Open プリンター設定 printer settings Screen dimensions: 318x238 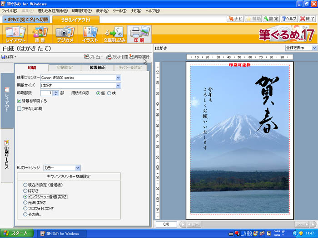coord(117,57)
